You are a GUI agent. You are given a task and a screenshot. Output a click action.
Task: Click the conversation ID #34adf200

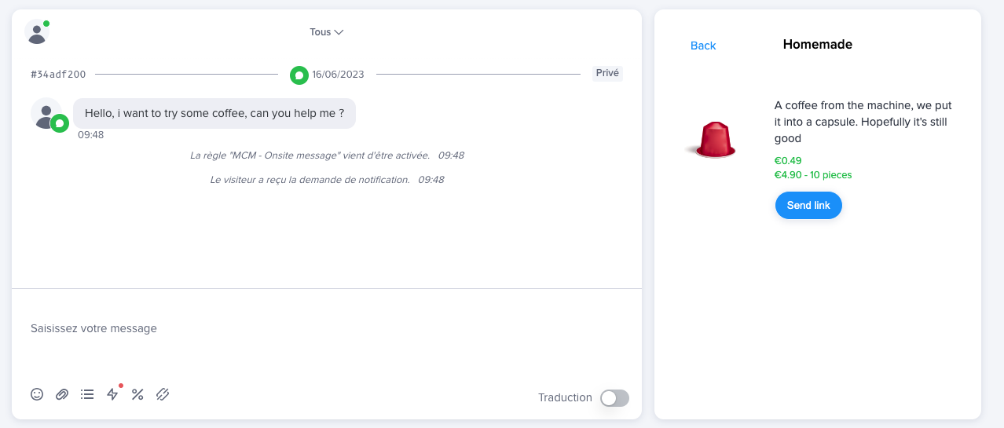coord(58,75)
